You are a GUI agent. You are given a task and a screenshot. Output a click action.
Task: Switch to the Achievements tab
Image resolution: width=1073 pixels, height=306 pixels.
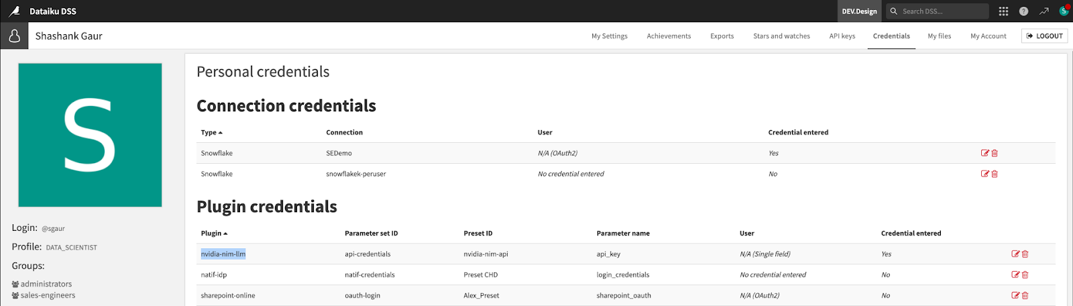point(669,36)
